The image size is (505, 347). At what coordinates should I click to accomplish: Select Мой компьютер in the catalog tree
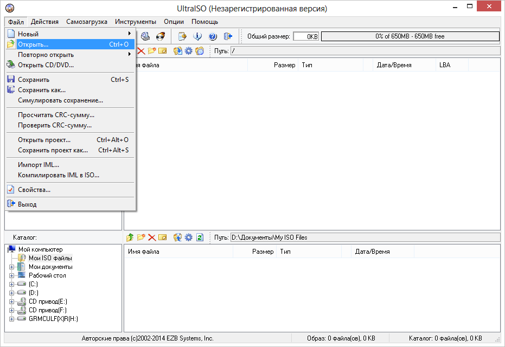click(x=40, y=249)
